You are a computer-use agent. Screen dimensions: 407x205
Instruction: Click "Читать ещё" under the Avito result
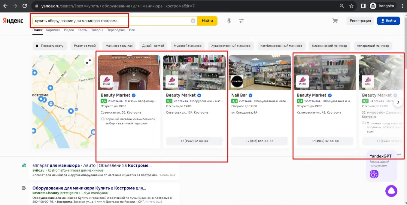click(x=167, y=175)
